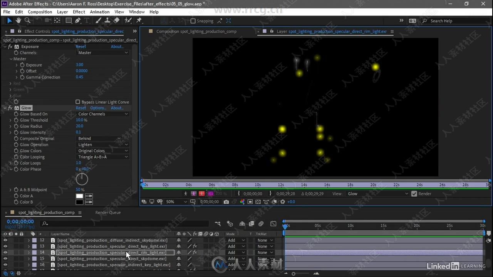Open Glow Based On Color Channels dropdown
The image size is (493, 277).
pyautogui.click(x=102, y=114)
